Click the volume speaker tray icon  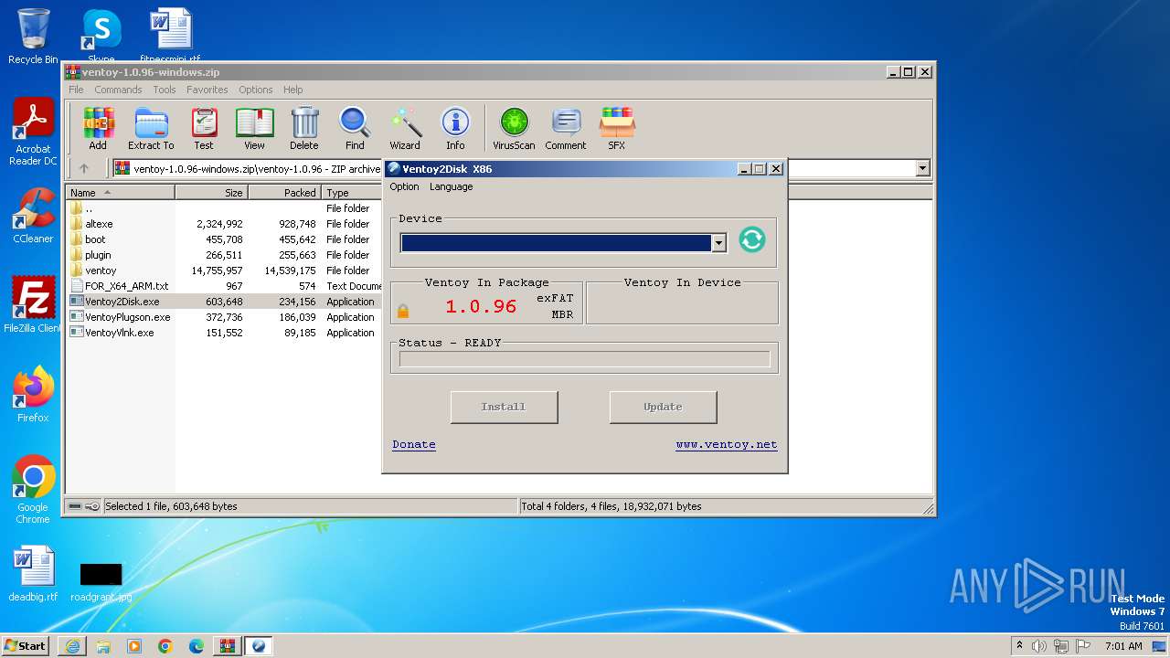[1038, 646]
